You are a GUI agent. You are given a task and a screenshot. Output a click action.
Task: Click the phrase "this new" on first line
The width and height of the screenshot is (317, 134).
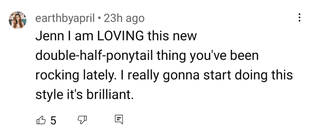(x=172, y=36)
